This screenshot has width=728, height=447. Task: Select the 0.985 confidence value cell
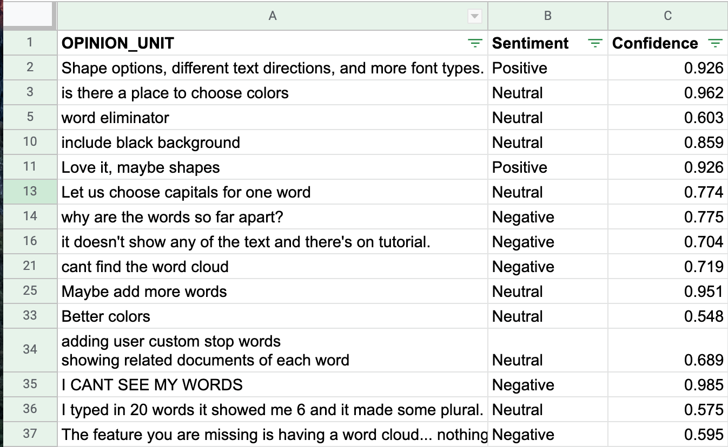tap(667, 385)
